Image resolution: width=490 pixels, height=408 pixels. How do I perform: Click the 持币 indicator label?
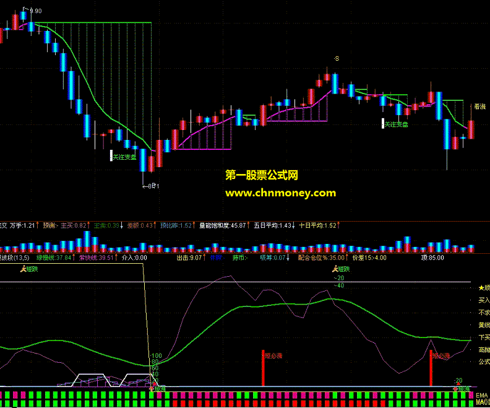pyautogui.click(x=239, y=258)
